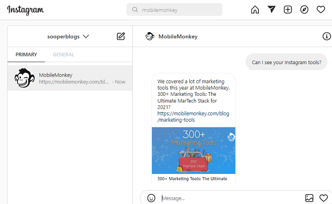Compose a new message pencil icon
Image resolution: width=332 pixels, height=204 pixels.
coord(121,36)
